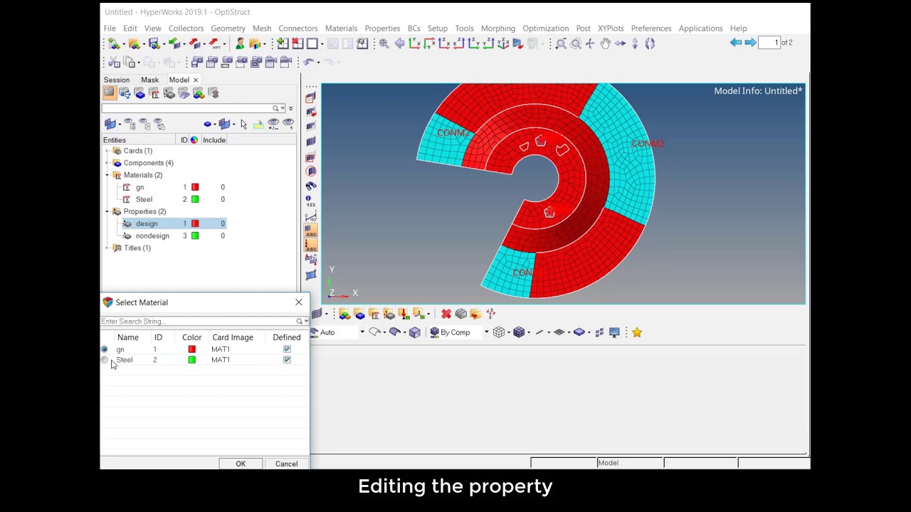Collapse the Properties folder

tap(107, 211)
